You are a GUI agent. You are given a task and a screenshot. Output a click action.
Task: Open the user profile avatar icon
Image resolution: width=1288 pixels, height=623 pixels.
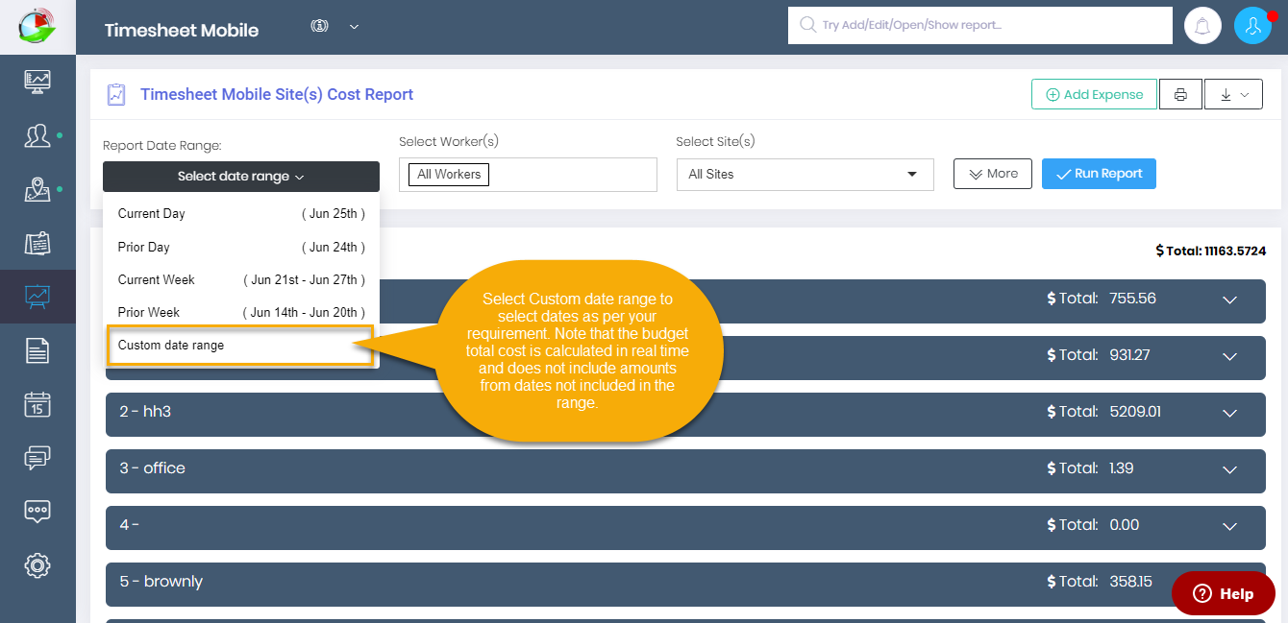coord(1252,26)
